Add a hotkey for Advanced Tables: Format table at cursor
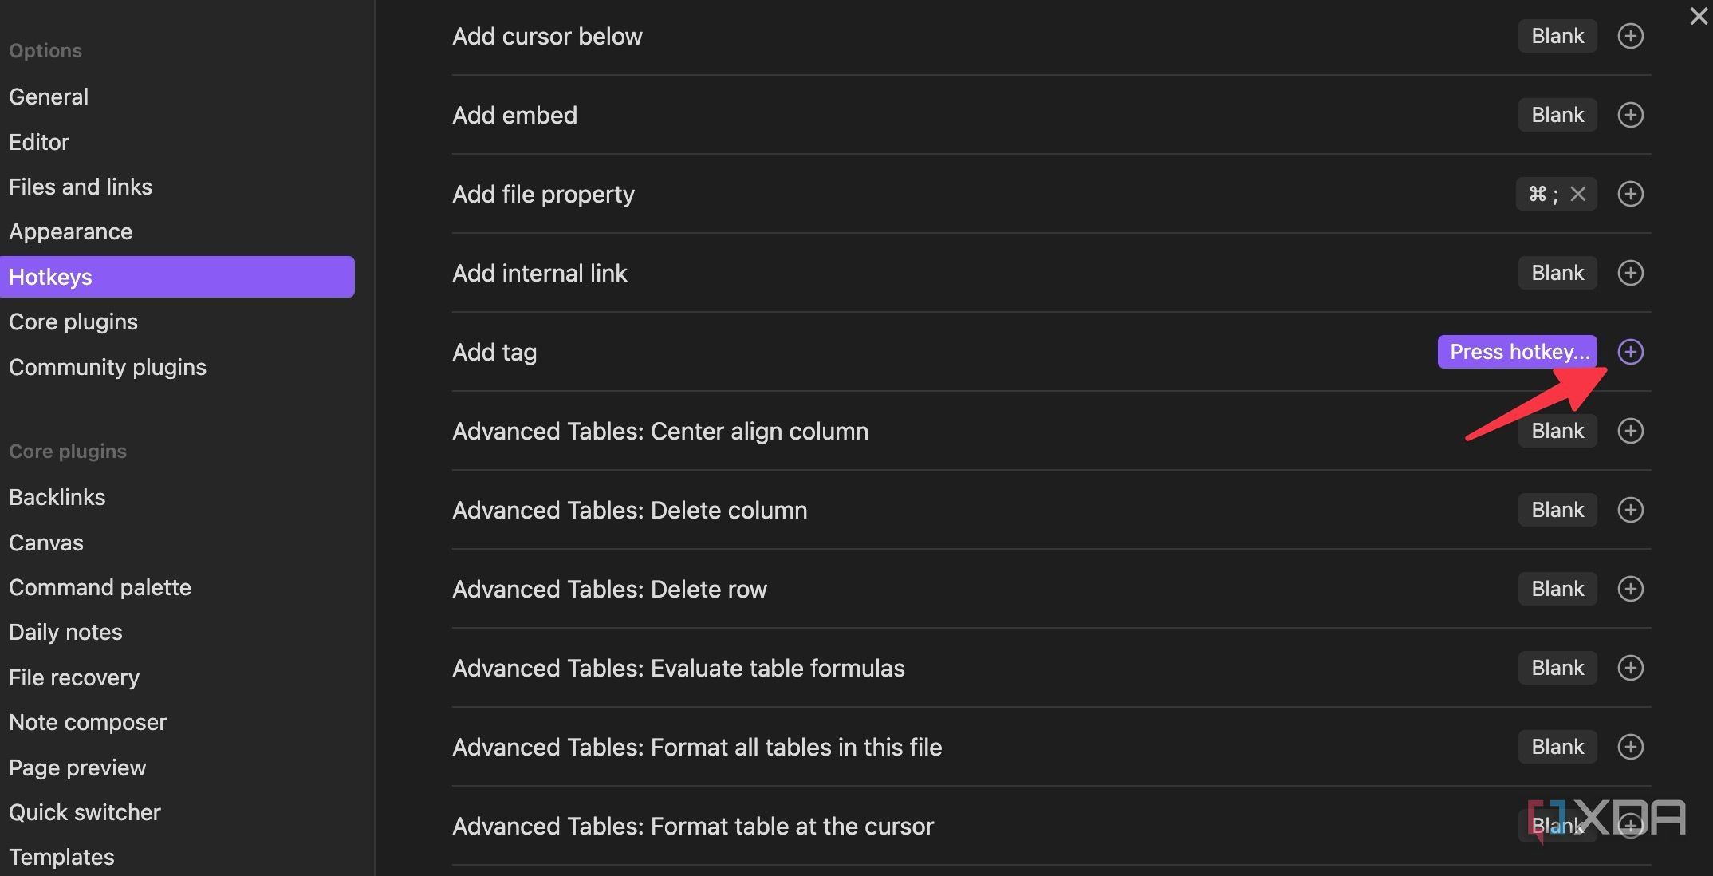Screen dimensions: 1713x876 point(1631,826)
